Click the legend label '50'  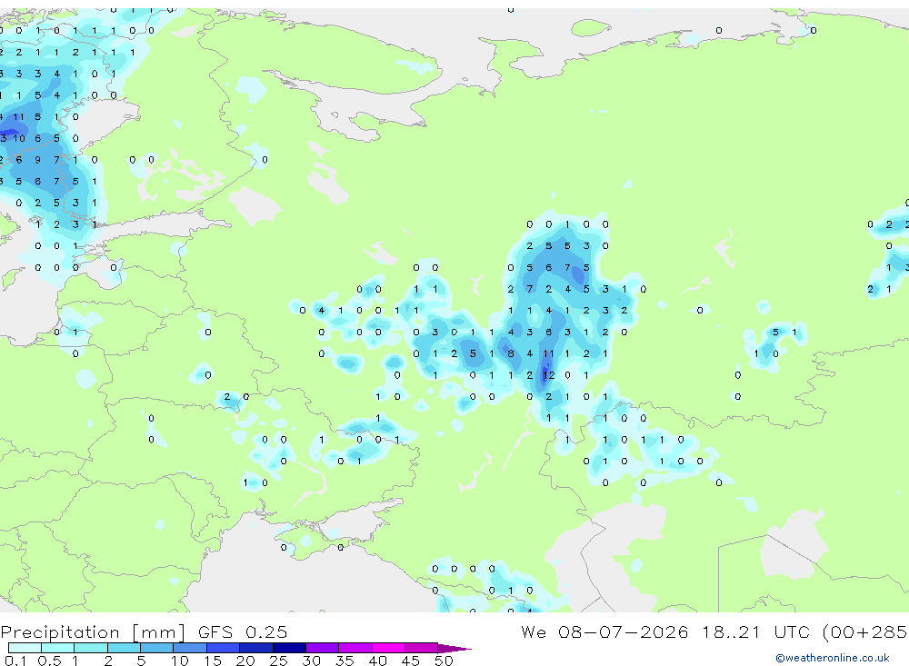click(x=444, y=661)
